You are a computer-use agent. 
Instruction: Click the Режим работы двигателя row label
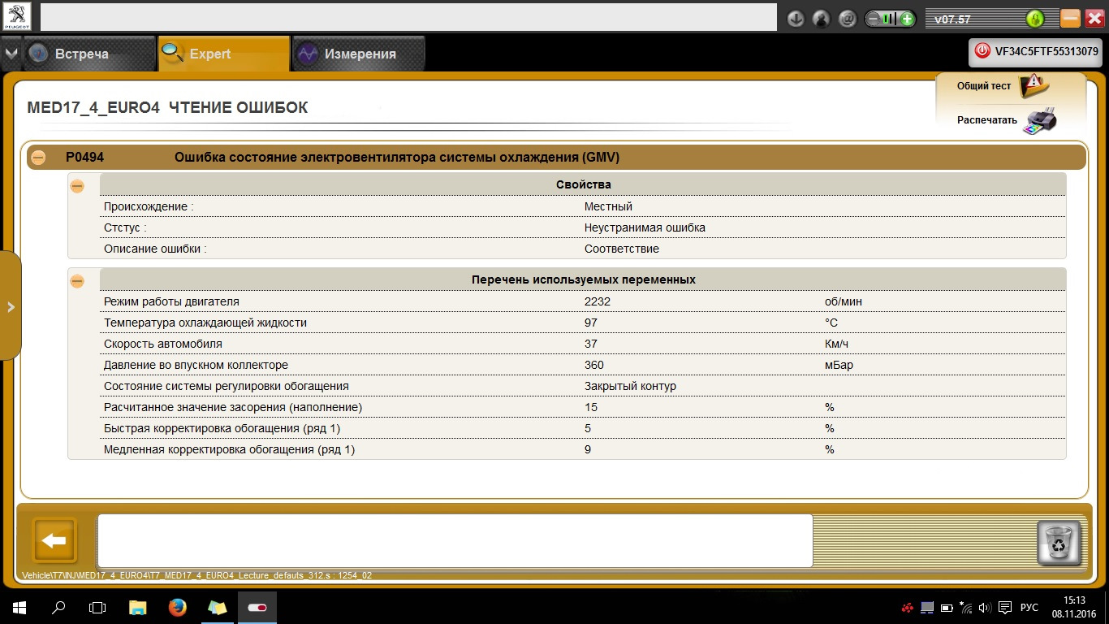coord(171,301)
